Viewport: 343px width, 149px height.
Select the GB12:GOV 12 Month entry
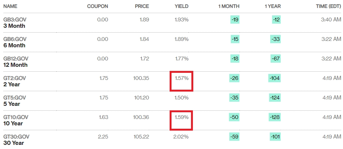coord(16,62)
